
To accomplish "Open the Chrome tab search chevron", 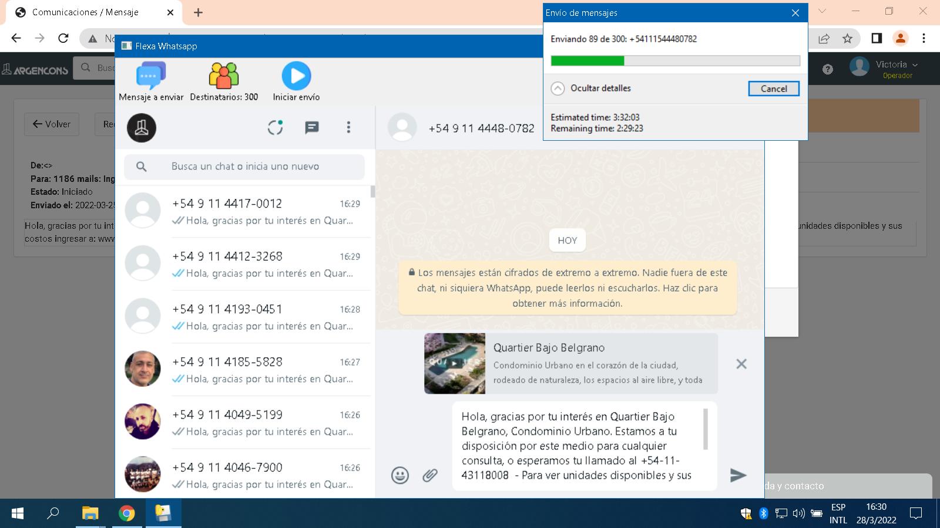I will (822, 11).
